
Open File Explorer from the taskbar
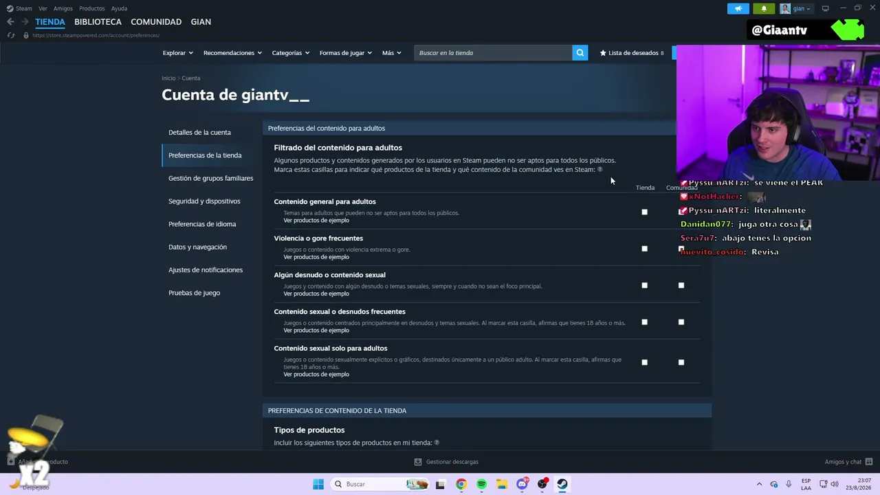pyautogui.click(x=502, y=484)
